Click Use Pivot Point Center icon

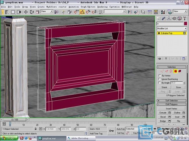coord(56,12)
